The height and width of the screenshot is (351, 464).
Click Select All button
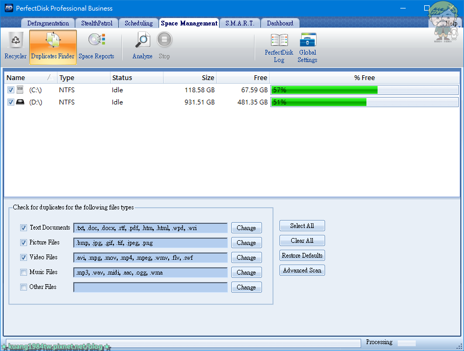pyautogui.click(x=302, y=225)
